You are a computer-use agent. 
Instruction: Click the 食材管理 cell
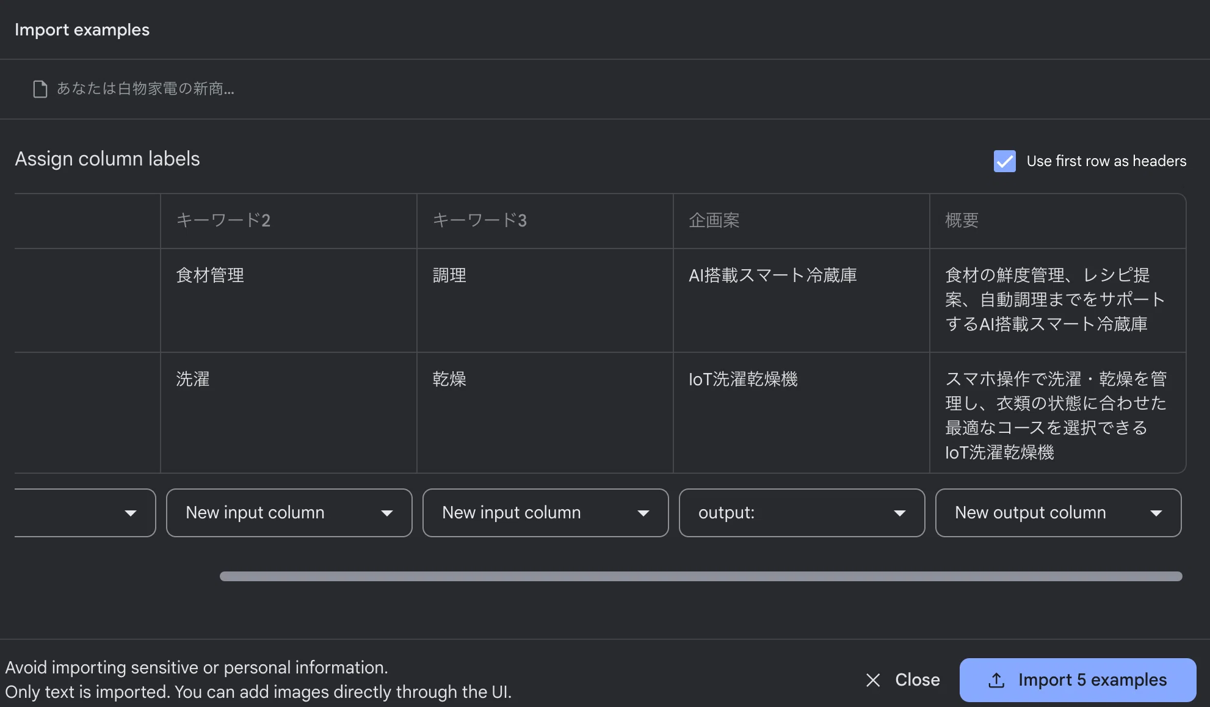point(289,300)
